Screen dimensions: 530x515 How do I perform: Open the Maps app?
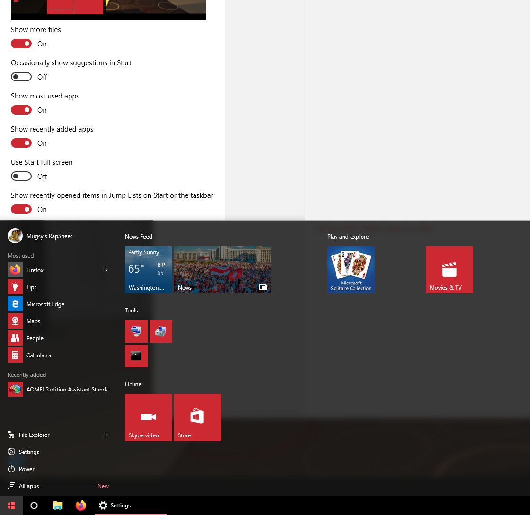click(x=59, y=321)
